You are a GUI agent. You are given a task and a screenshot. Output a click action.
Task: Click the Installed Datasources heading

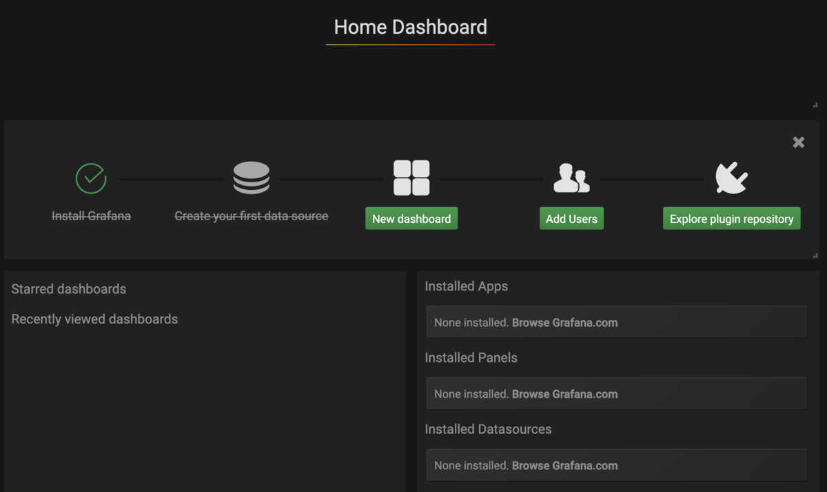[489, 429]
